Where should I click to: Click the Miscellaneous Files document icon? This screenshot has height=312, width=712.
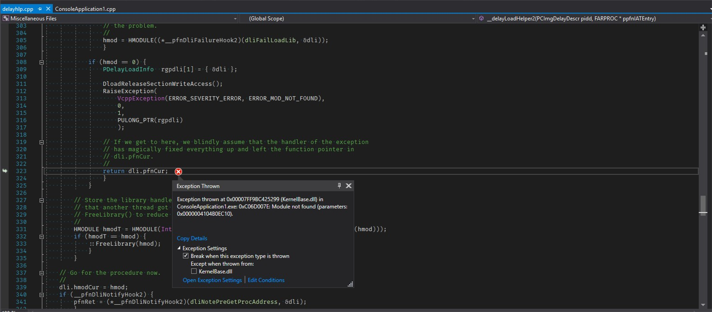(x=5, y=18)
